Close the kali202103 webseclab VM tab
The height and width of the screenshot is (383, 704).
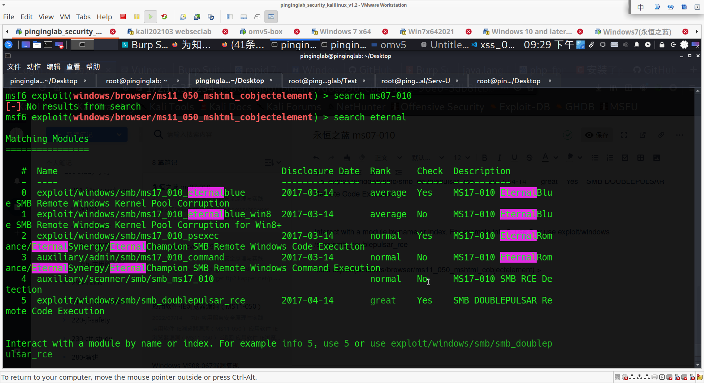pos(225,32)
